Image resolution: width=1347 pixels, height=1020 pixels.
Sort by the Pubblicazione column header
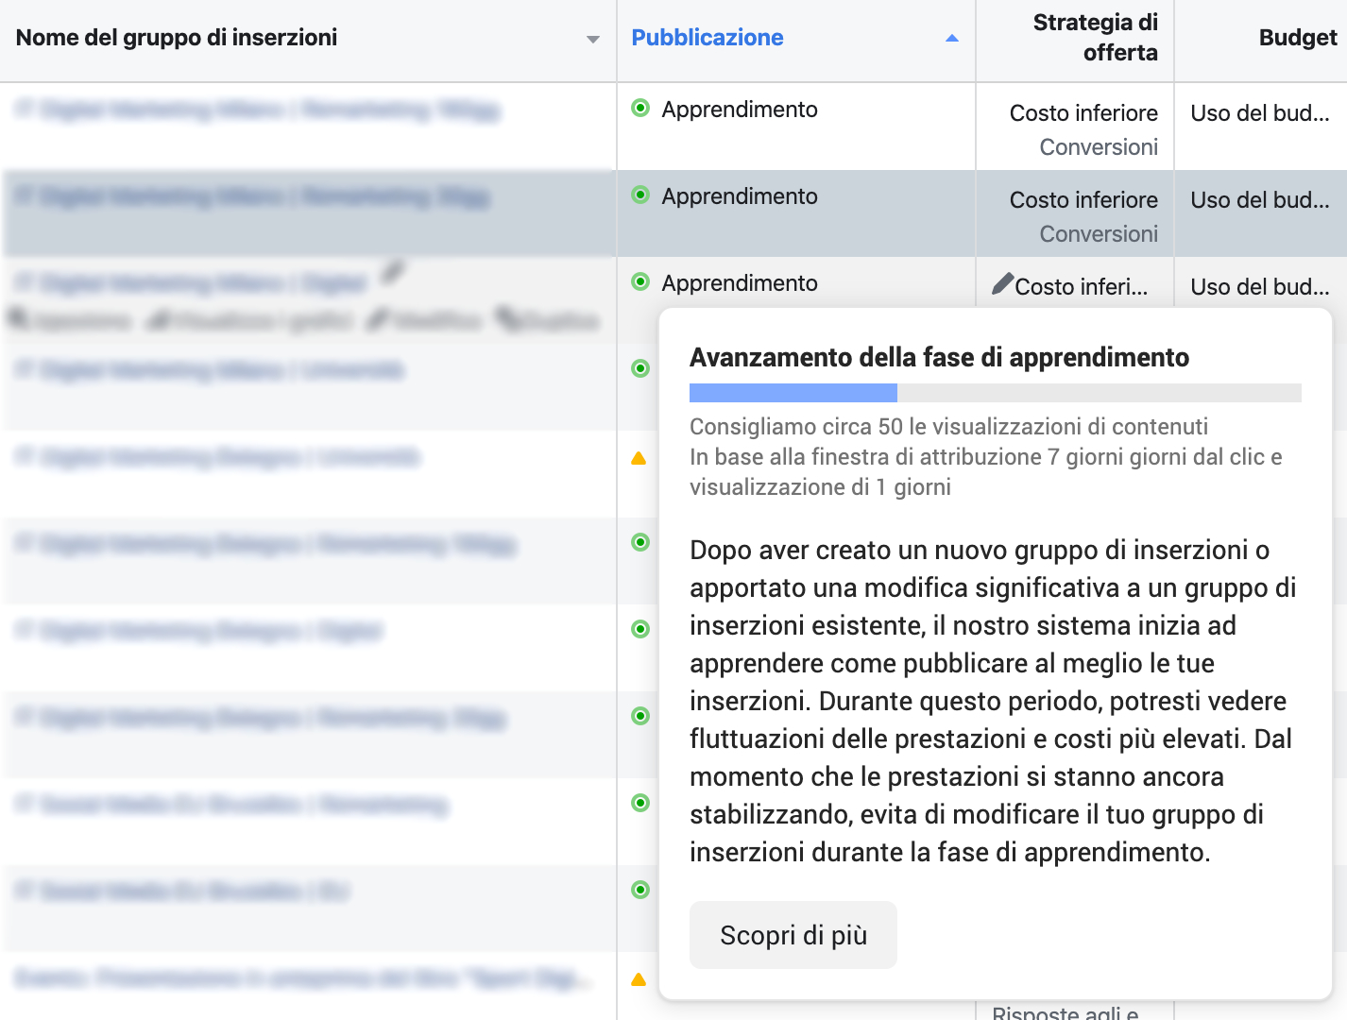708,38
